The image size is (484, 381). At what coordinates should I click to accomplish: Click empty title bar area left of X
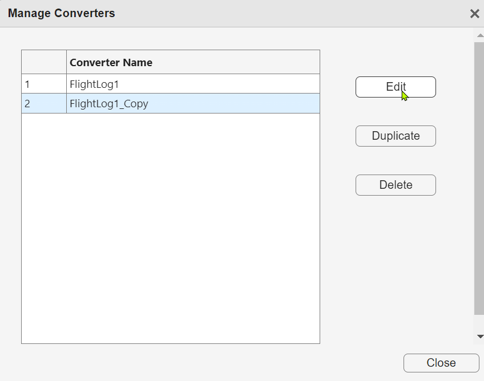pyautogui.click(x=285, y=13)
